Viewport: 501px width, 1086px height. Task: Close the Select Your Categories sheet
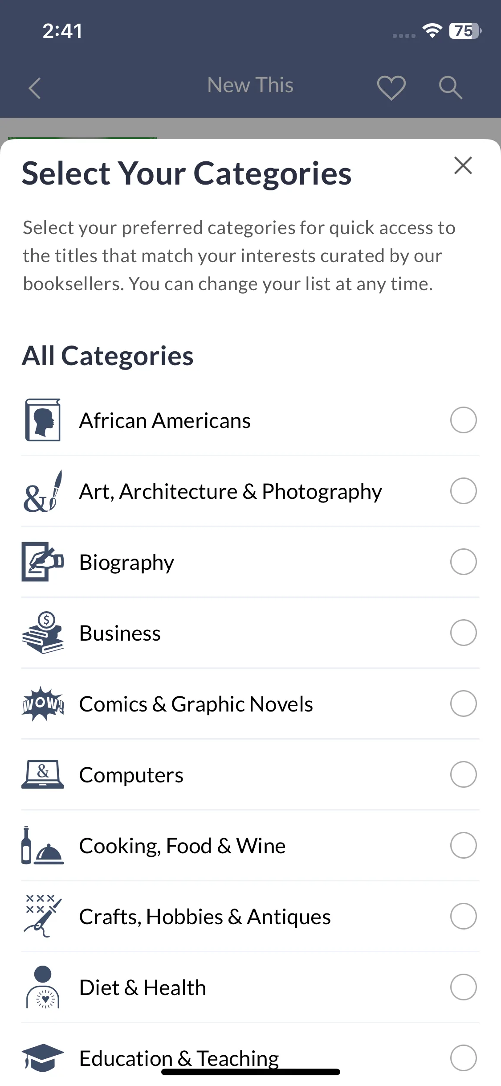point(463,165)
